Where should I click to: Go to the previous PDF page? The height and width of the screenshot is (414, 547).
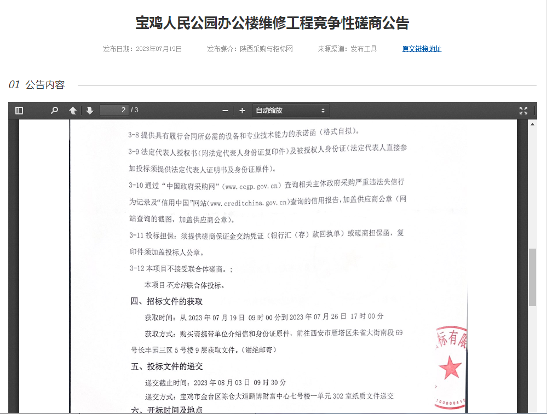coord(73,111)
